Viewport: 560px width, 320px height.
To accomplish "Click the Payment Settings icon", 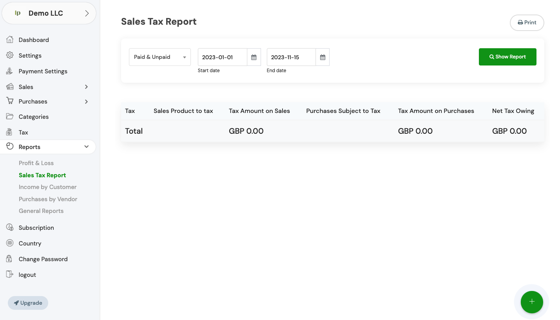I will pyautogui.click(x=10, y=71).
